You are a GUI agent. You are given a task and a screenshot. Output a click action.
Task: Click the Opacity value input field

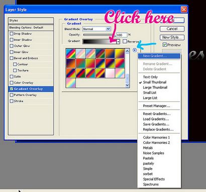[122, 35]
